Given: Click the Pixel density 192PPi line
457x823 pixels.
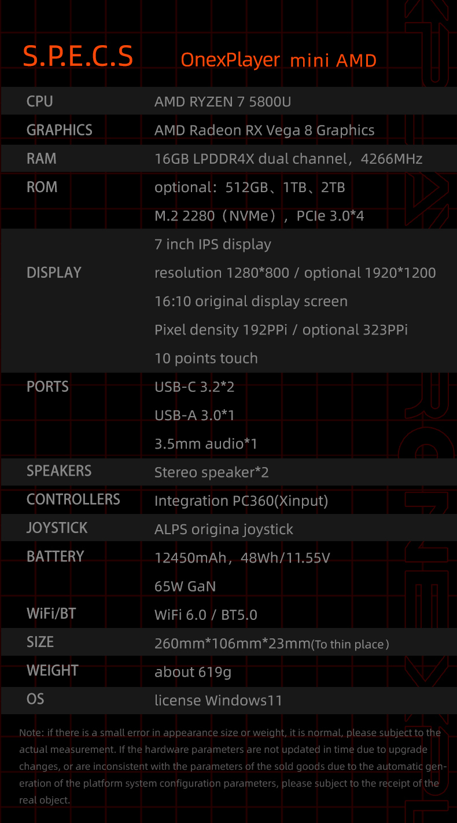Looking at the screenshot, I should click(281, 330).
